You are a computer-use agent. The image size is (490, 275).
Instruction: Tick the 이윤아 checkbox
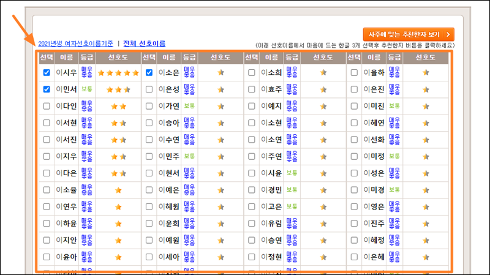(x=47, y=257)
